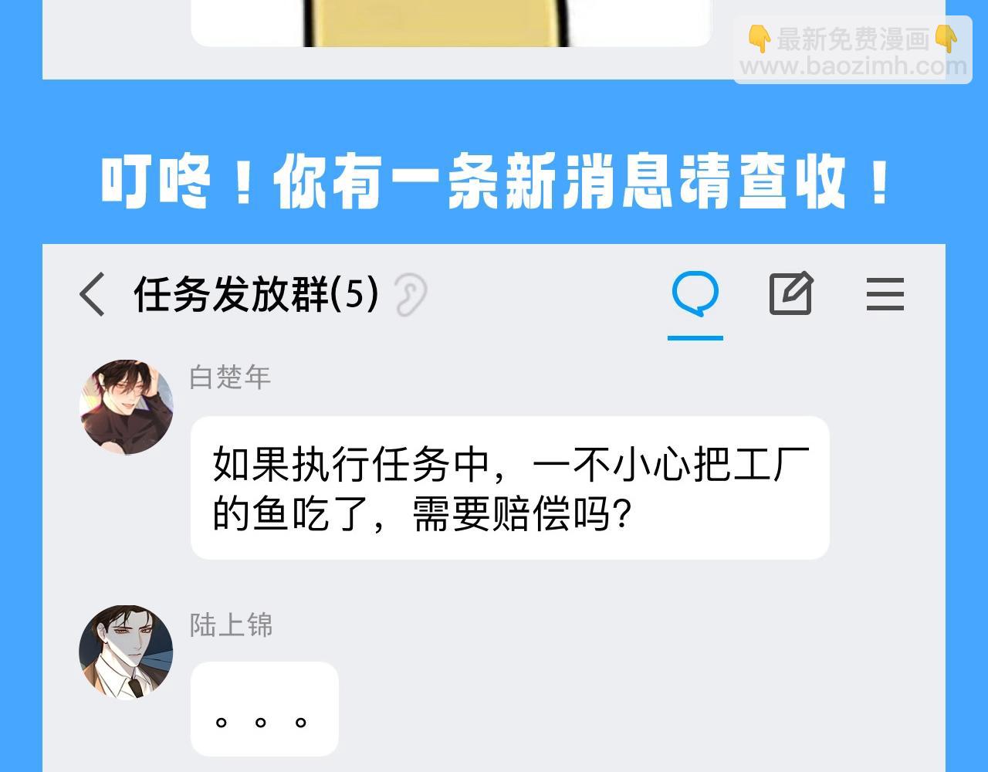Click the sender name 陆上锦
This screenshot has width=988, height=772.
point(232,625)
